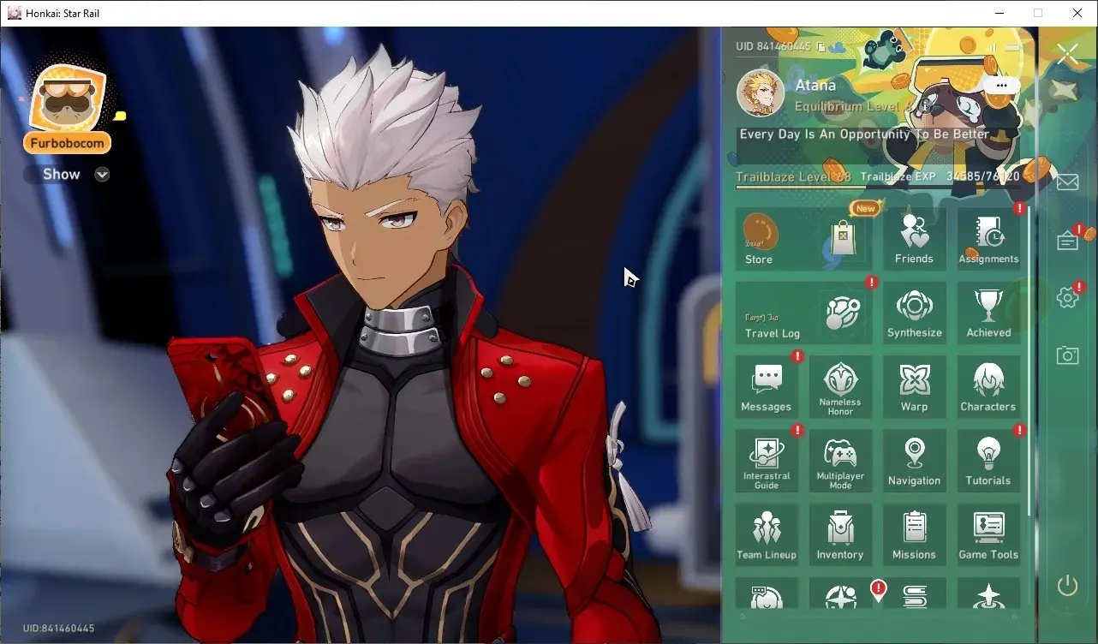Click the signature "Every Day Is An Opportunity To Be Better"
The height and width of the screenshot is (644, 1098).
864,134
